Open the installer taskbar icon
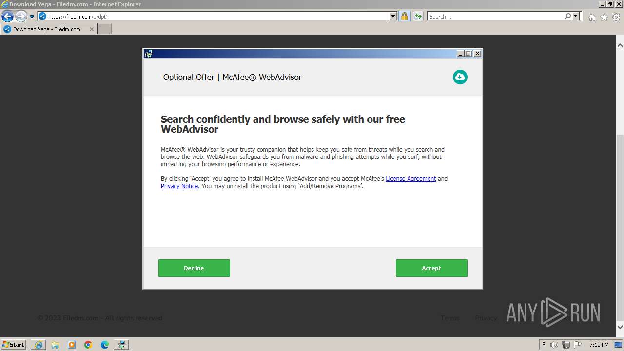This screenshot has height=351, width=624. [x=121, y=345]
